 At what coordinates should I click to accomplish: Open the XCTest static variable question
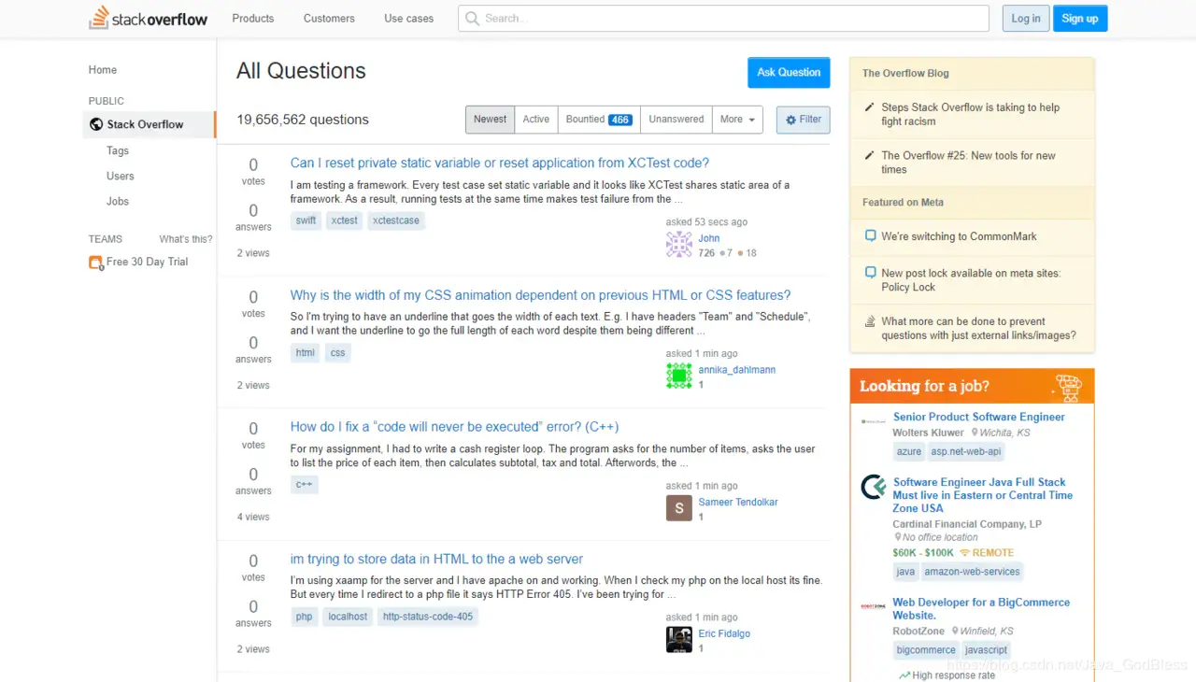point(500,163)
